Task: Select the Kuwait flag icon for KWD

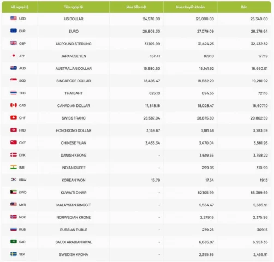Action: [14, 192]
